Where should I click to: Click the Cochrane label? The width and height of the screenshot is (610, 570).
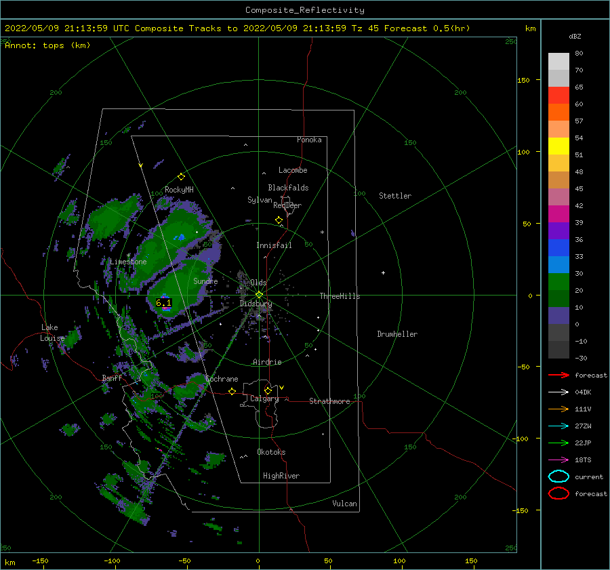tap(222, 379)
